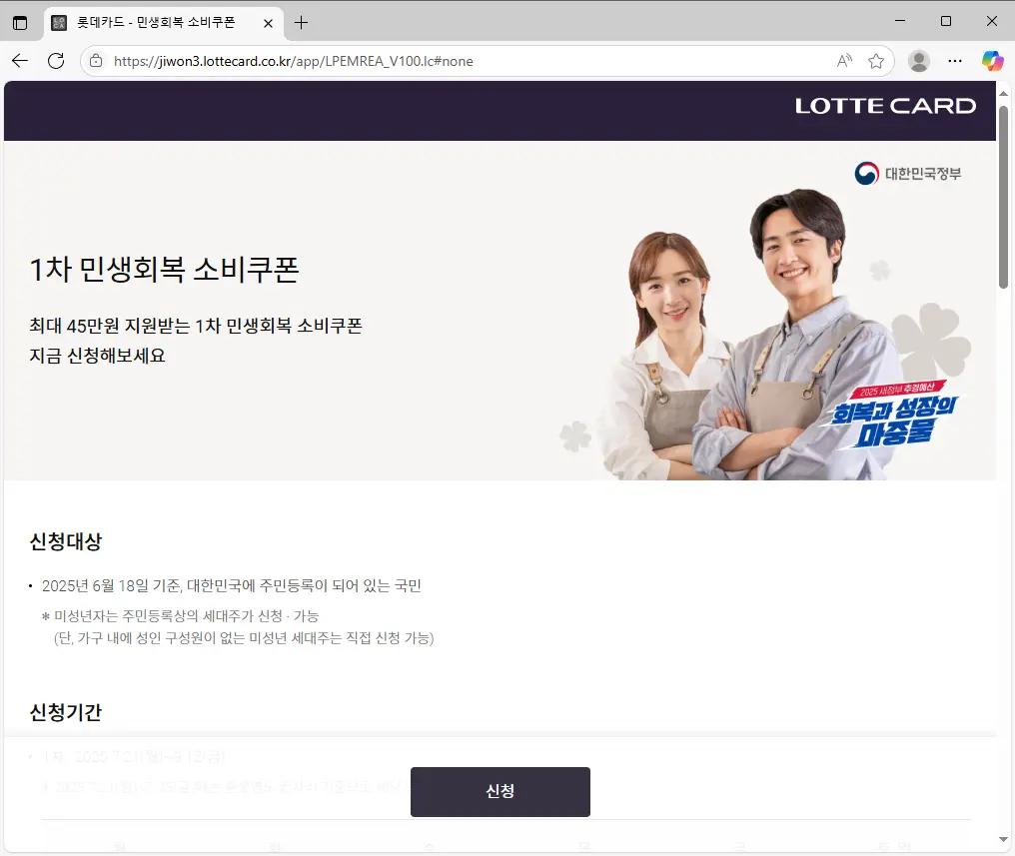Click the page scrollbar up arrow
This screenshot has width=1015, height=856.
[1003, 94]
